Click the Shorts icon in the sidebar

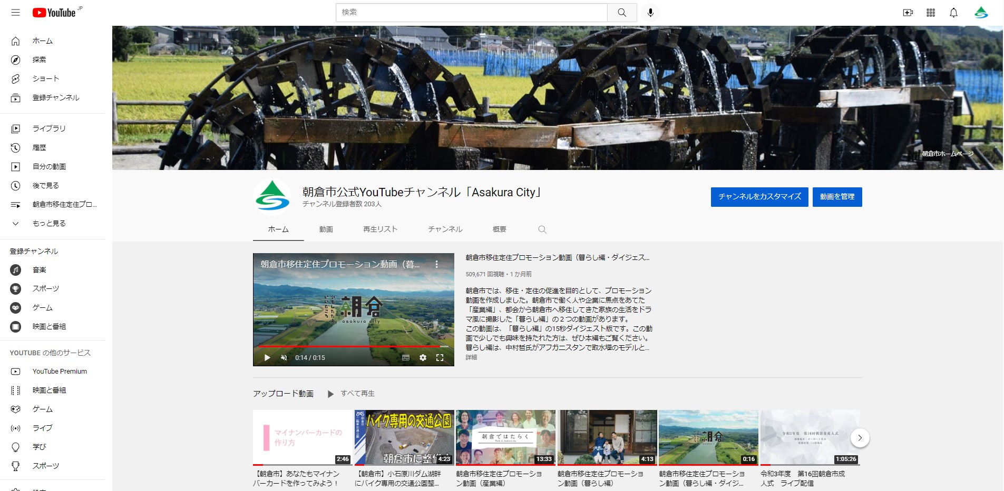(x=16, y=78)
